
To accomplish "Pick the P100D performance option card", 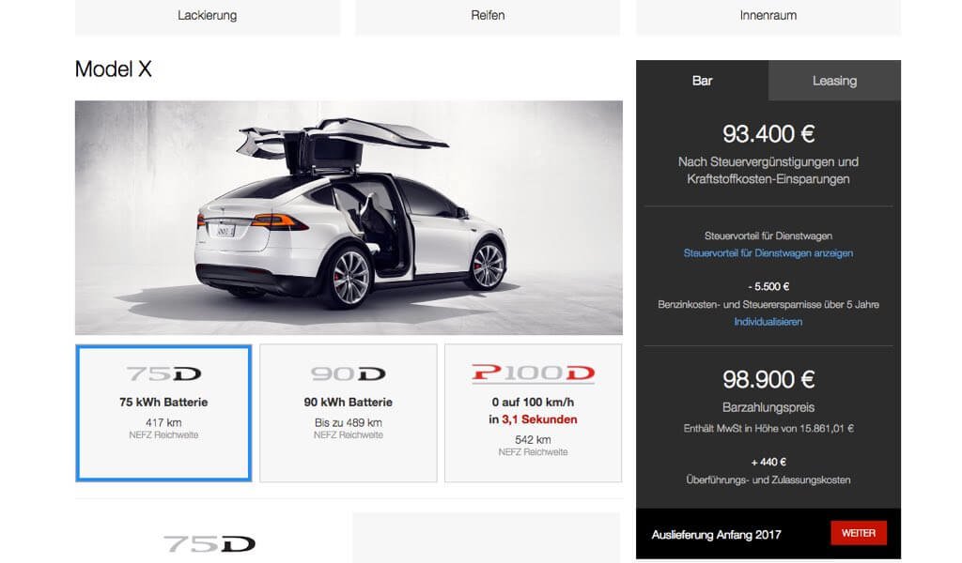I will click(533, 413).
